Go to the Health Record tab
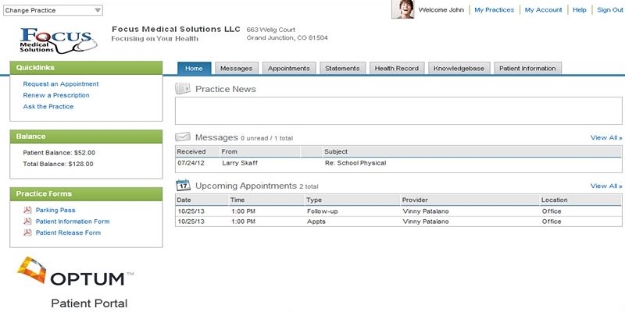Screen dimensions: 625x312 pyautogui.click(x=396, y=69)
